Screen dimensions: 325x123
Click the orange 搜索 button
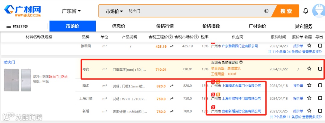click(x=286, y=11)
